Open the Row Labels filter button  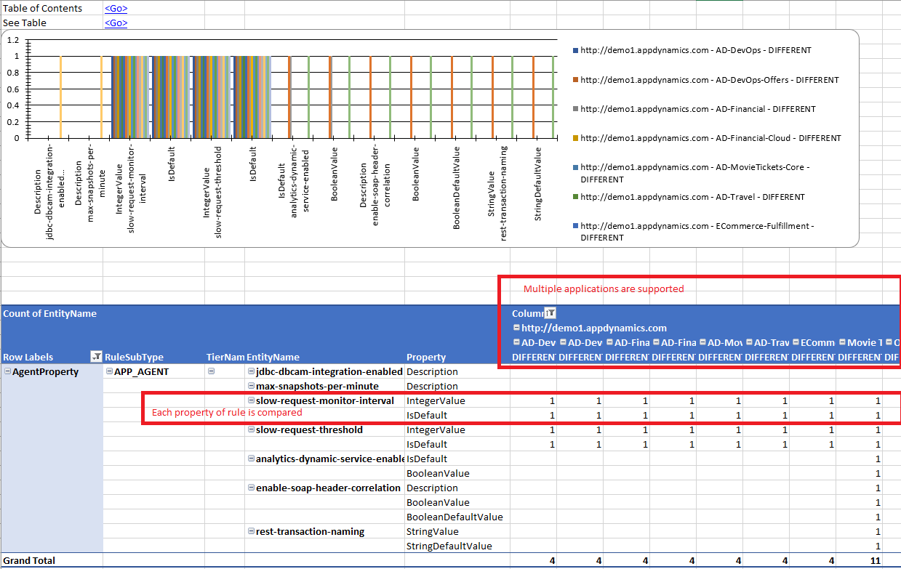point(95,357)
